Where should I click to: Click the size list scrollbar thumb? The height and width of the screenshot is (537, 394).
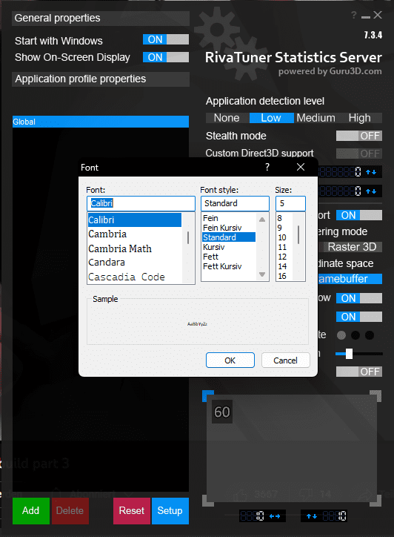(x=298, y=234)
